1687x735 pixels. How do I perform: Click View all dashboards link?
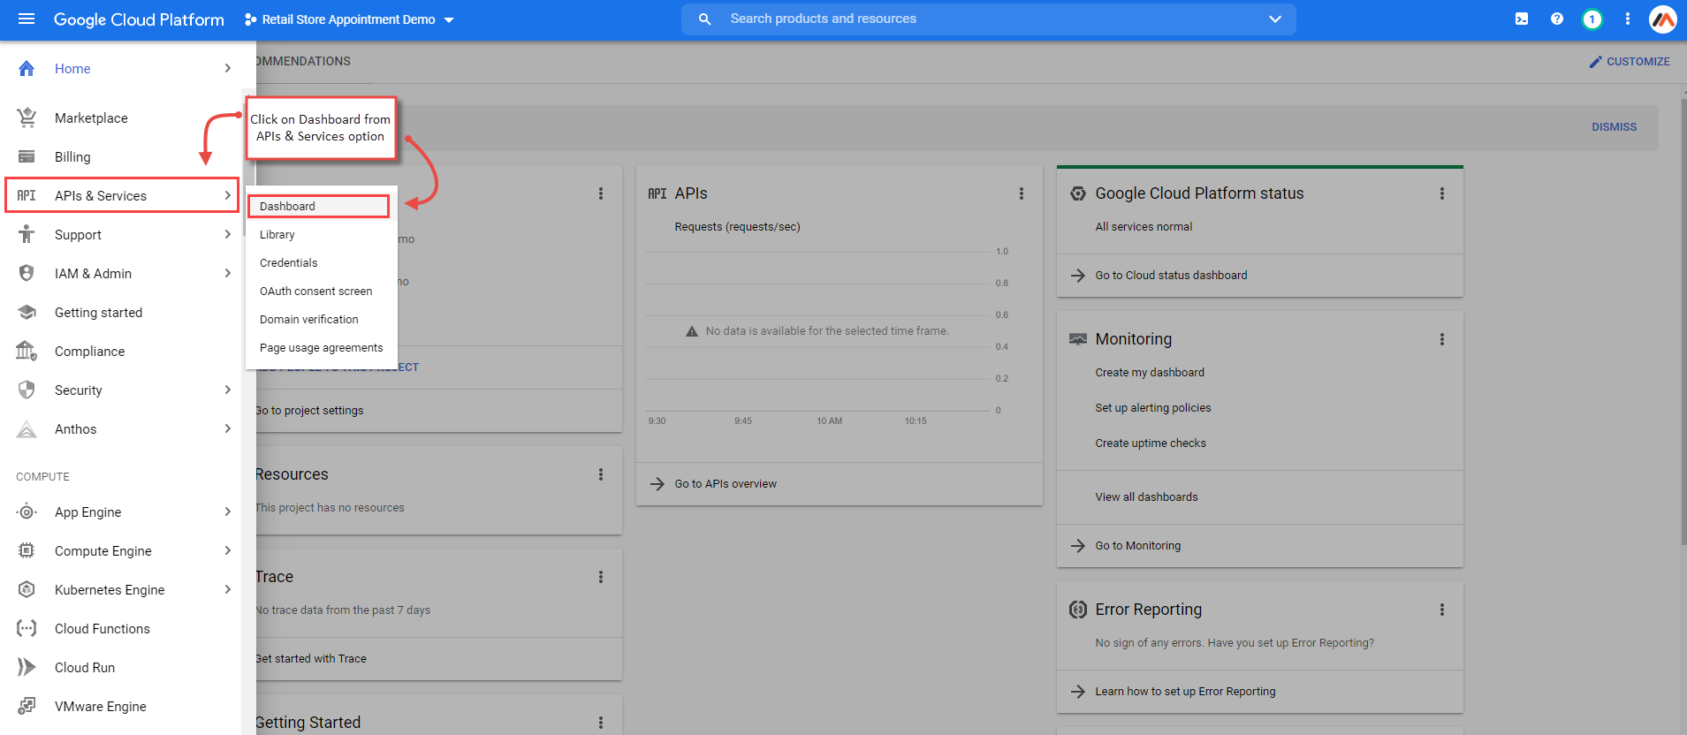coord(1146,497)
